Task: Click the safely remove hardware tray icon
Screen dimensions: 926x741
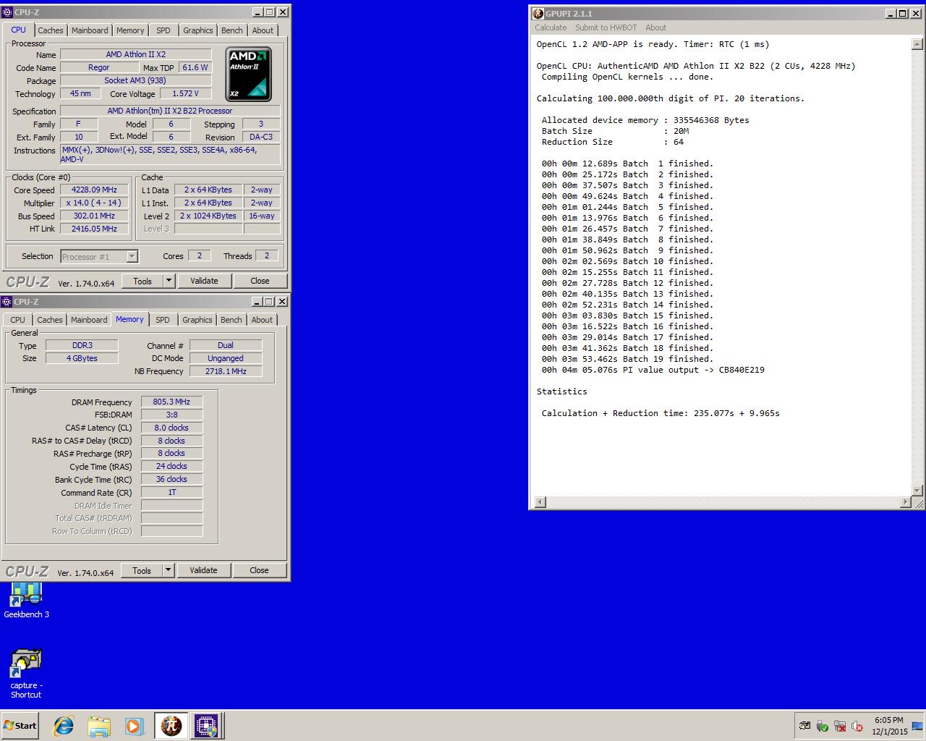Action: tap(822, 726)
